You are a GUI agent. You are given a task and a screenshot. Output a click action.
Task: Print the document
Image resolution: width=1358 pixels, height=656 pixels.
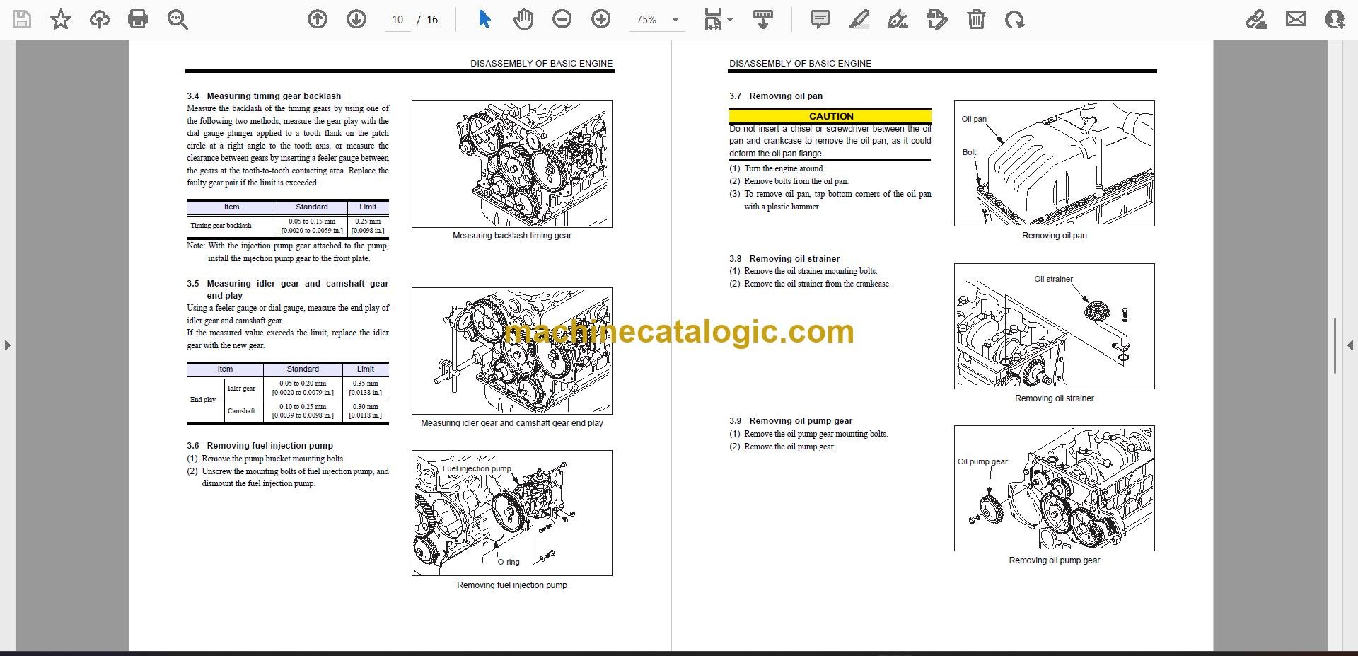[138, 19]
